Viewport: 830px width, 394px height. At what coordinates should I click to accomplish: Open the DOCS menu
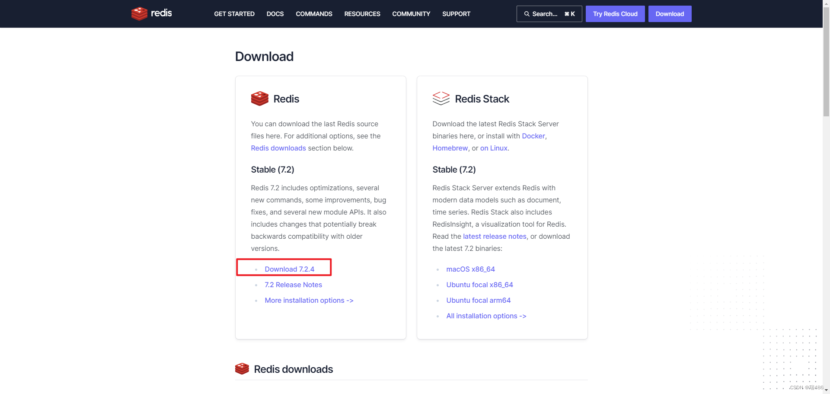tap(275, 14)
